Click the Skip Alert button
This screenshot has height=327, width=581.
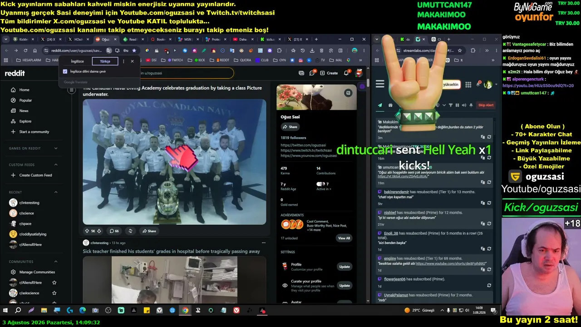[x=486, y=105]
